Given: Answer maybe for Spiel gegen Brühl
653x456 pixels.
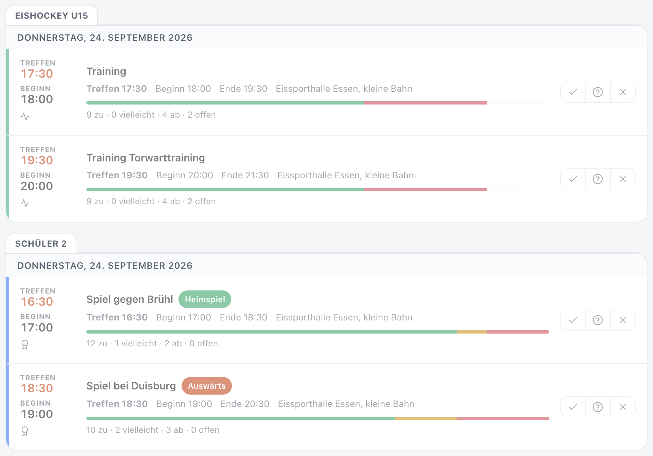Looking at the screenshot, I should tap(598, 320).
